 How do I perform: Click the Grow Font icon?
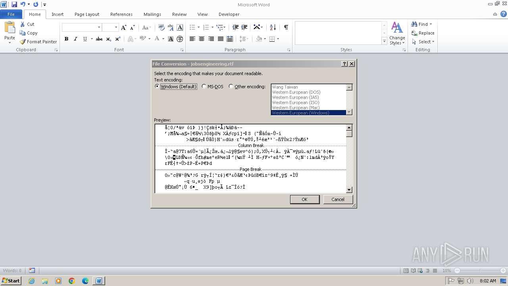tap(124, 27)
